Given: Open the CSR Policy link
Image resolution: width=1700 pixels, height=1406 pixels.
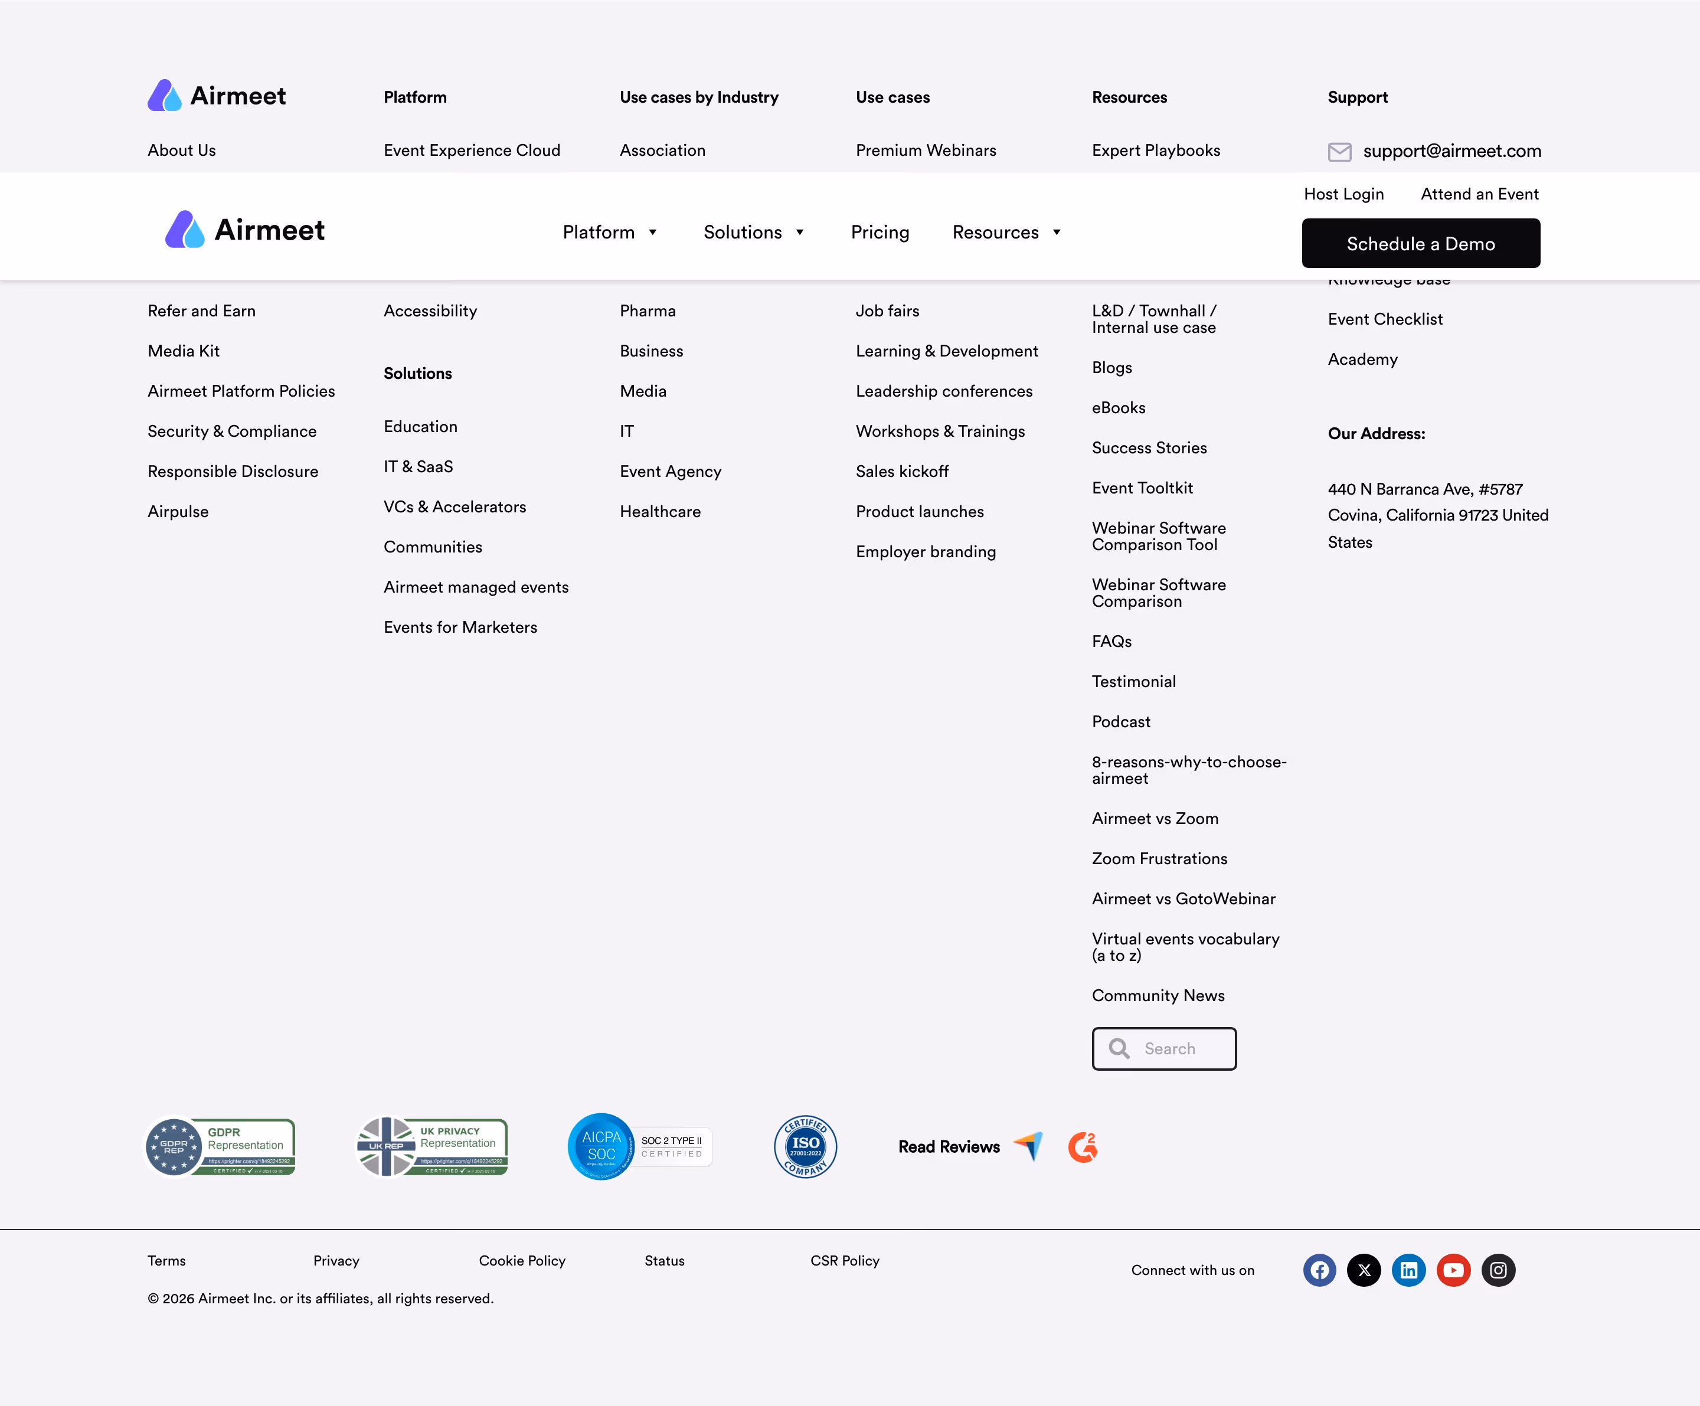Looking at the screenshot, I should tap(844, 1260).
